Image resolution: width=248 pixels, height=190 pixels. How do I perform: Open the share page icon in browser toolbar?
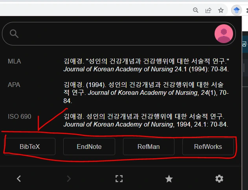(208, 10)
